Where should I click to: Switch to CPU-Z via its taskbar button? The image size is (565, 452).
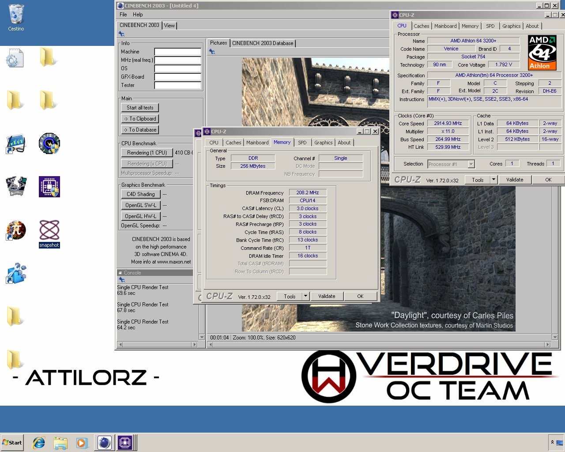coord(125,443)
